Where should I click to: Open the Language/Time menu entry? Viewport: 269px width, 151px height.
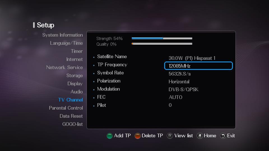point(66,43)
